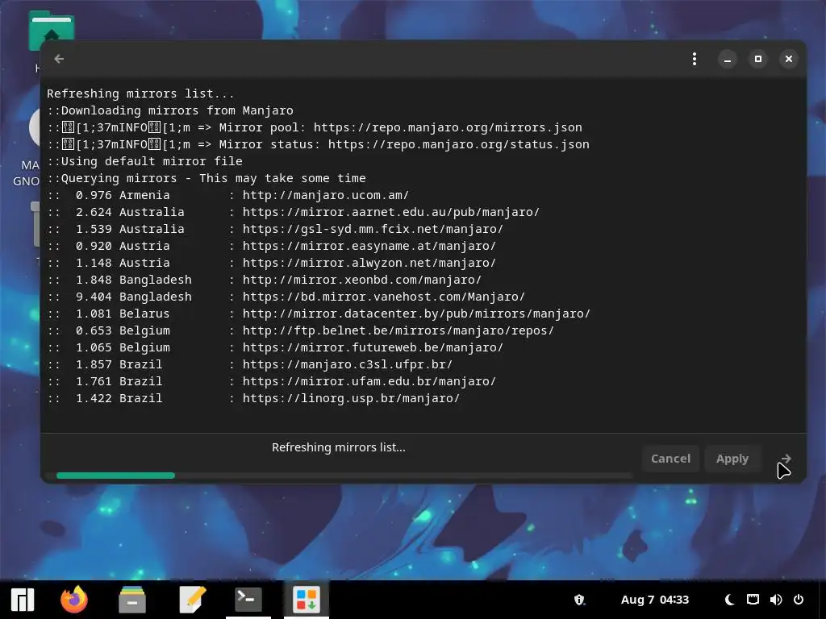Click 'Using default mirror file' line
The width and height of the screenshot is (826, 619).
pos(145,161)
